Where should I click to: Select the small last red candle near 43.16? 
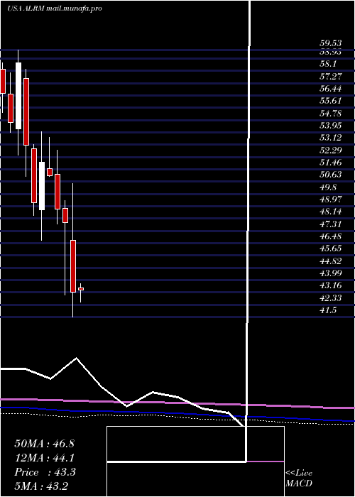tap(81, 289)
